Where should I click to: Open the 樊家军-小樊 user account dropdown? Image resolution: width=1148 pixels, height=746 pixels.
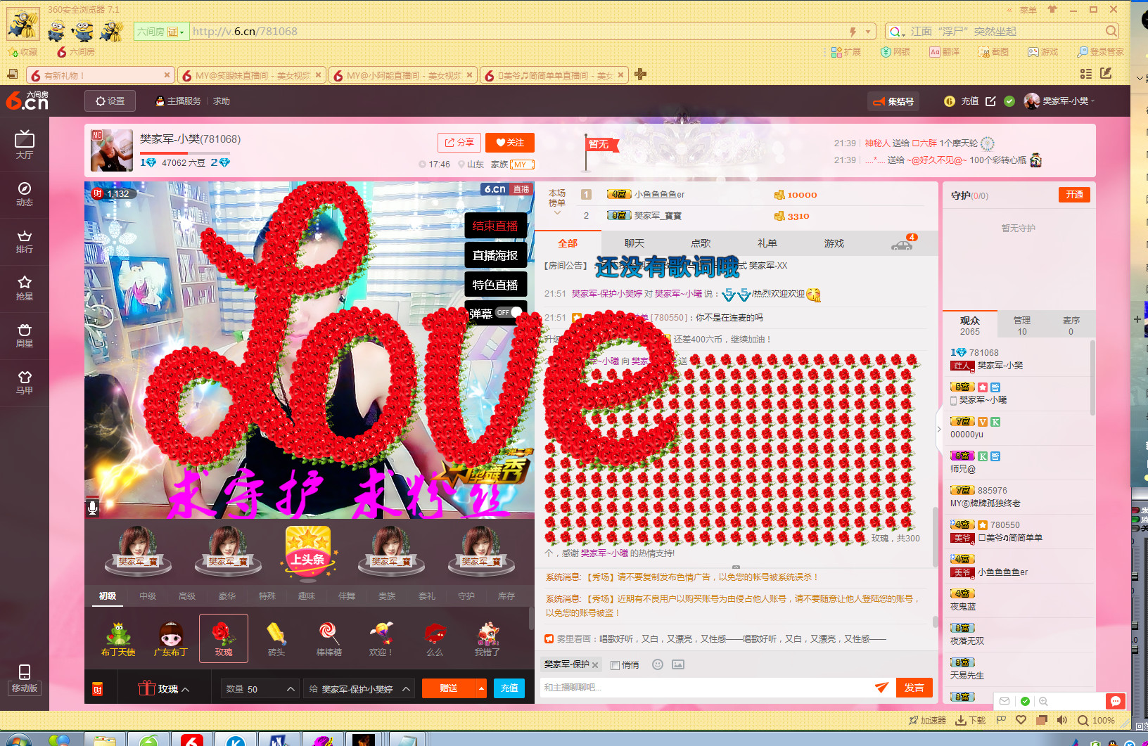tap(1059, 101)
